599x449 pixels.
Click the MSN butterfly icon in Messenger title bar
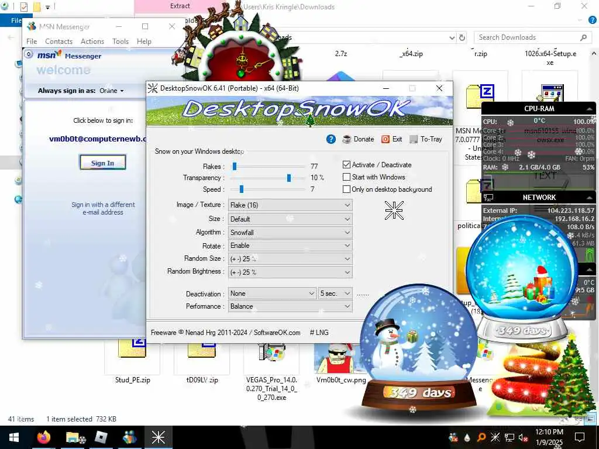[32, 26]
